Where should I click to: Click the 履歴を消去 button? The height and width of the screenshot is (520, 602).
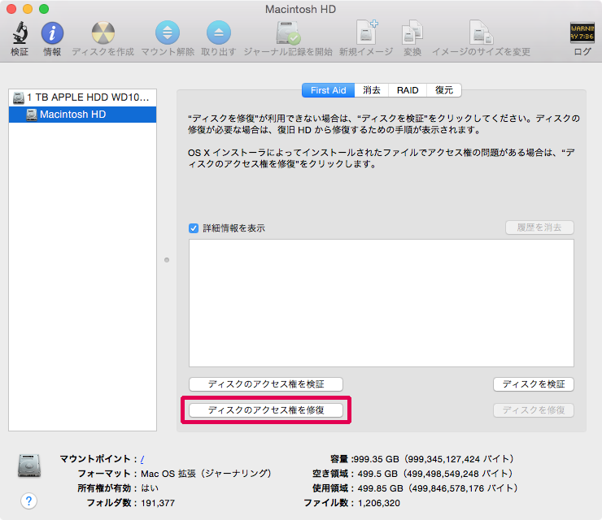539,227
